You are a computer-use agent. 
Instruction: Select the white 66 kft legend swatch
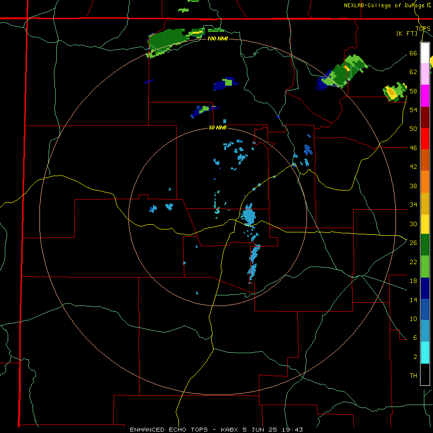(425, 53)
